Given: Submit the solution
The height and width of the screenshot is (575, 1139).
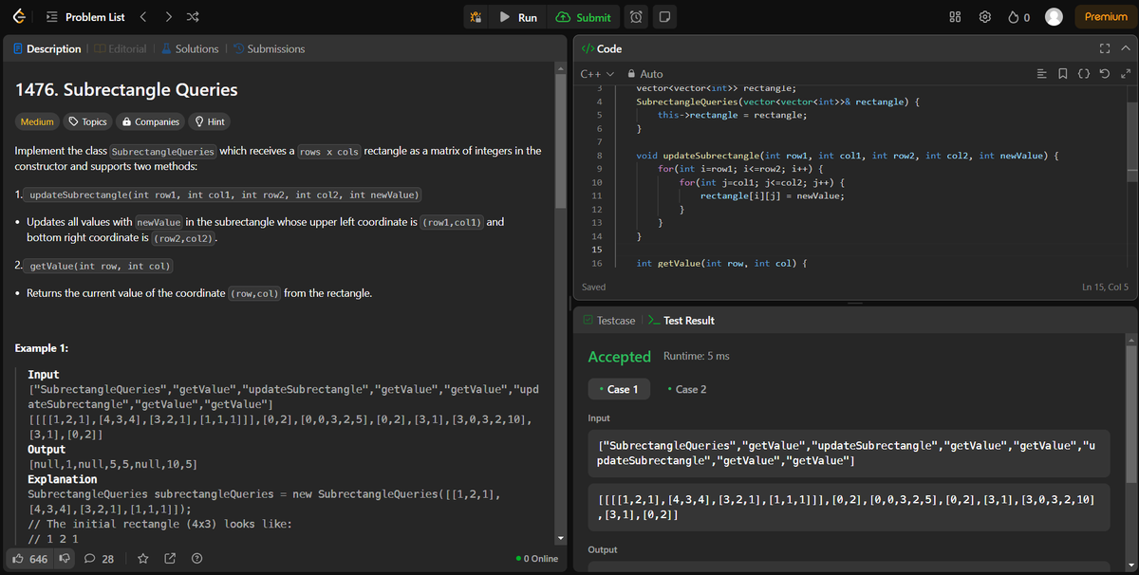Looking at the screenshot, I should 583,16.
